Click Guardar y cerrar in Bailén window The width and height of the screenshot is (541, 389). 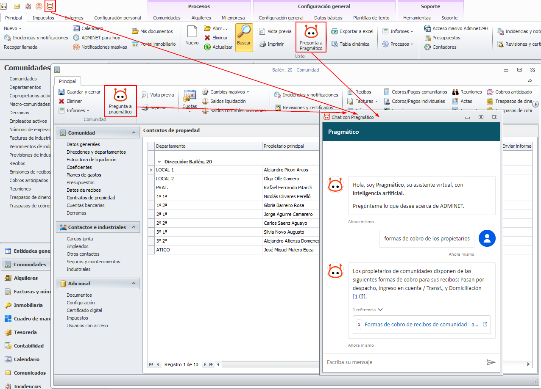(80, 92)
